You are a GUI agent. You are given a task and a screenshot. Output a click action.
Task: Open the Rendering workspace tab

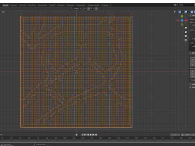coord(70,5)
